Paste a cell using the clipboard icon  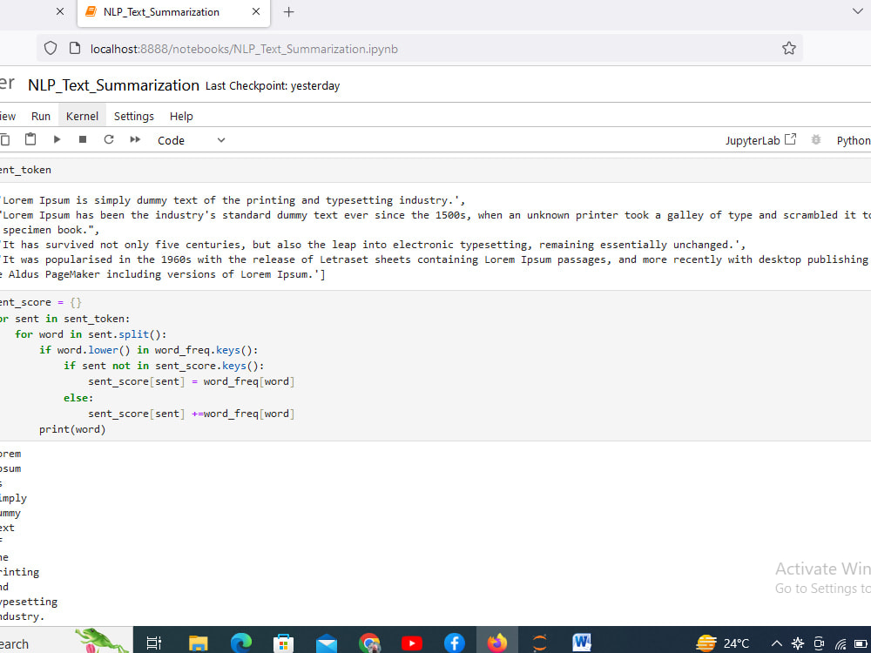pyautogui.click(x=30, y=139)
